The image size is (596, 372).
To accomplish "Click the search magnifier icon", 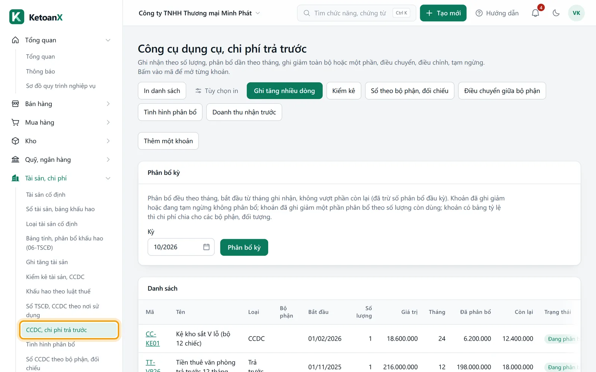I will [307, 13].
